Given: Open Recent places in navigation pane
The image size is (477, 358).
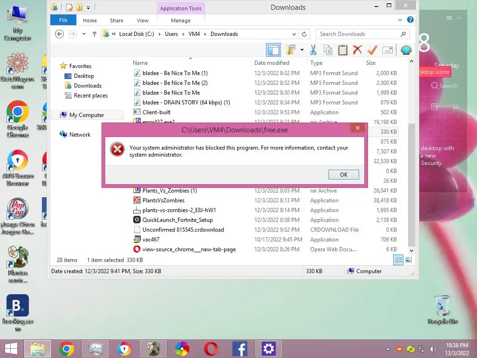Looking at the screenshot, I should point(91,95).
